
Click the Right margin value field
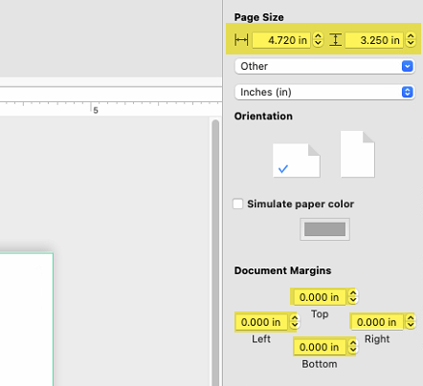coord(377,322)
